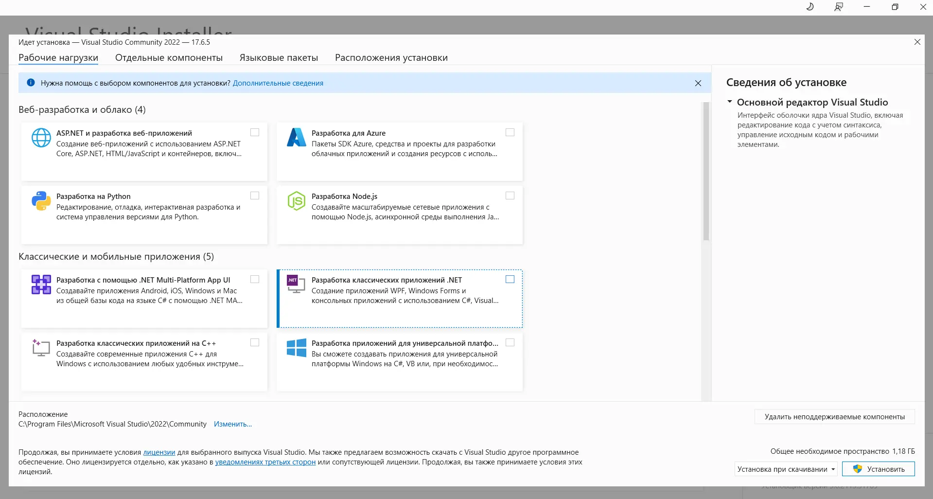Check the Python development workload box

[255, 196]
